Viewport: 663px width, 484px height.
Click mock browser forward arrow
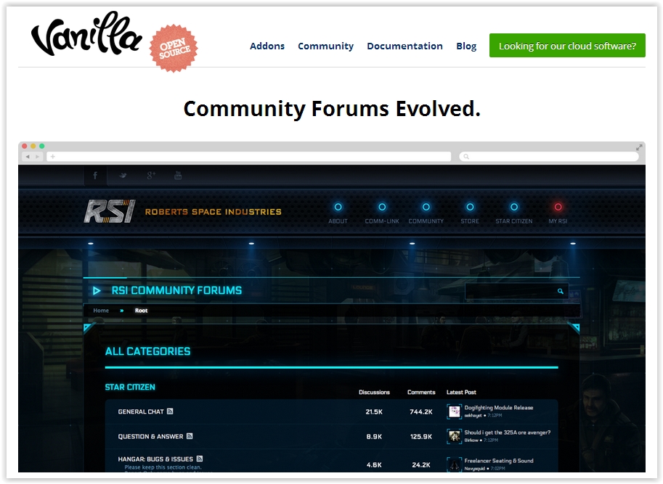pyautogui.click(x=37, y=157)
